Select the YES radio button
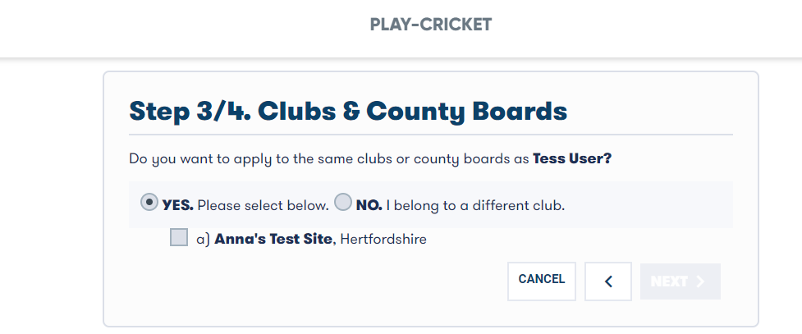802x334 pixels. [x=150, y=203]
